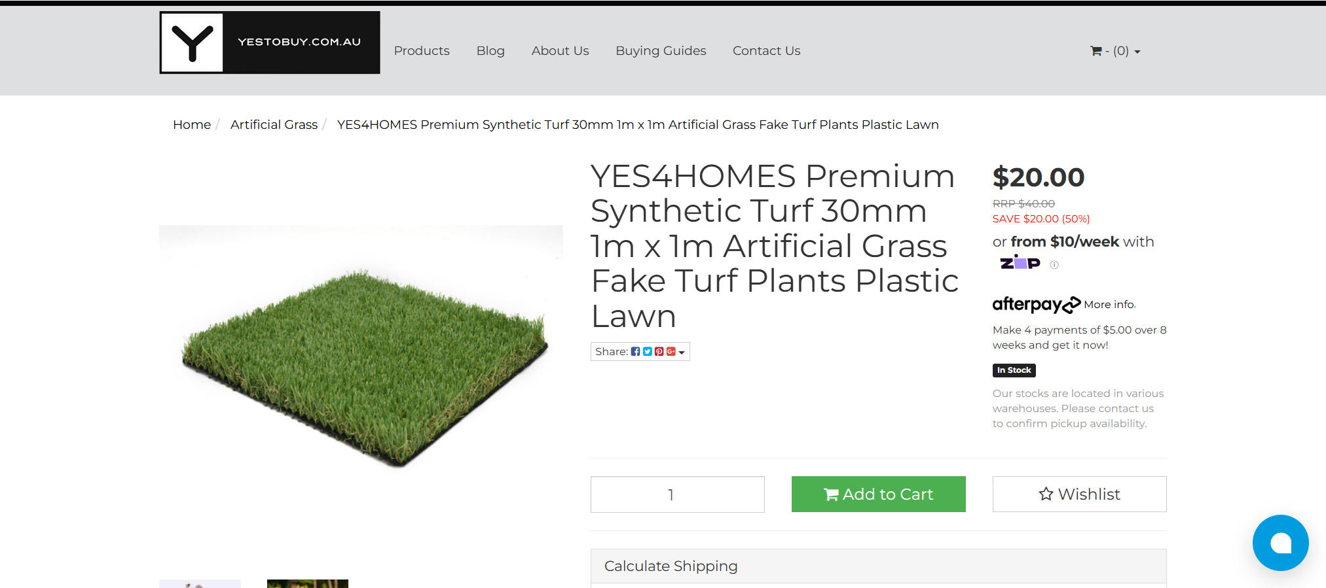This screenshot has height=588, width=1326.
Task: Click the Afterpay logo
Action: point(1036,305)
